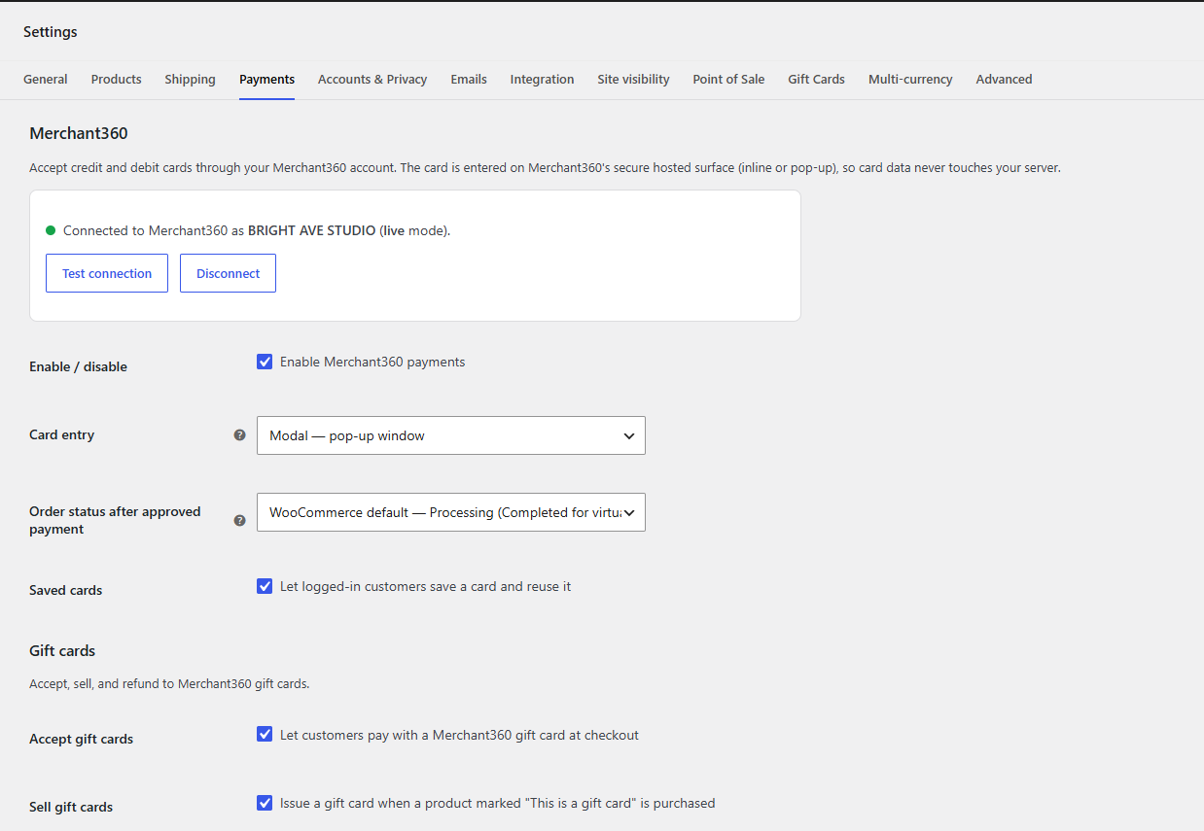The image size is (1204, 831).
Task: Click the Sell gift cards label
Action: 71,807
